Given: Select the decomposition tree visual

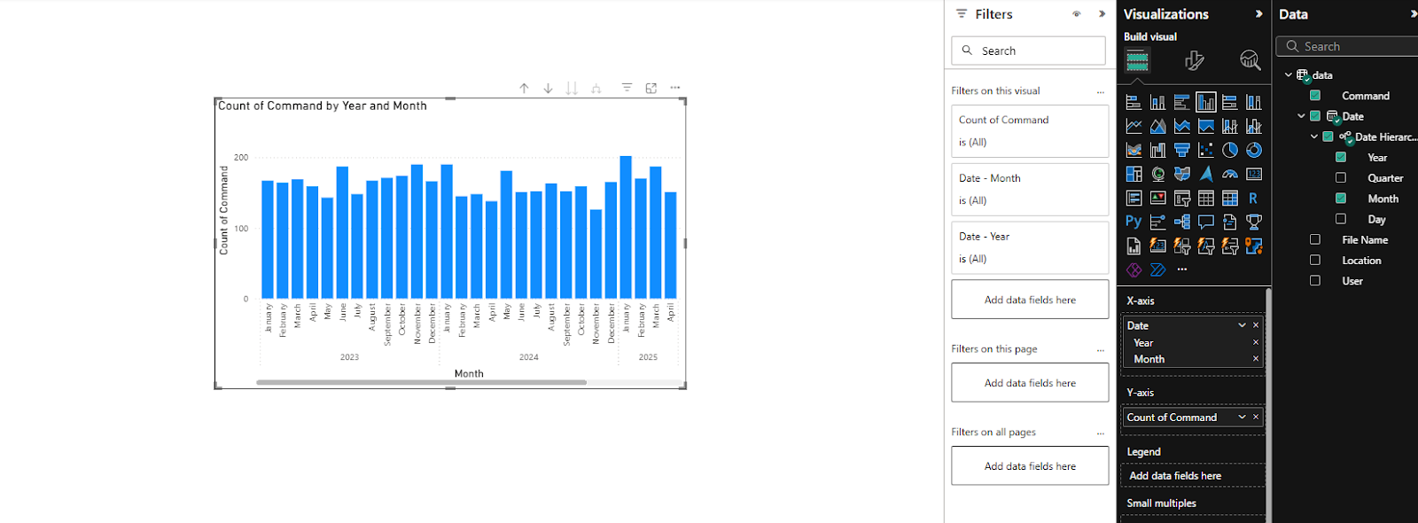Looking at the screenshot, I should click(x=1181, y=222).
